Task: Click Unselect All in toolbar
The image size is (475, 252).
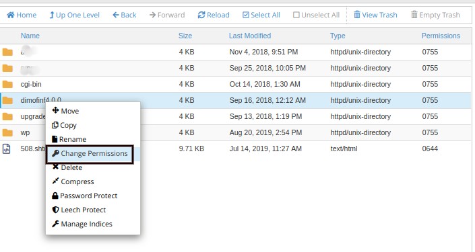Action: click(x=316, y=15)
